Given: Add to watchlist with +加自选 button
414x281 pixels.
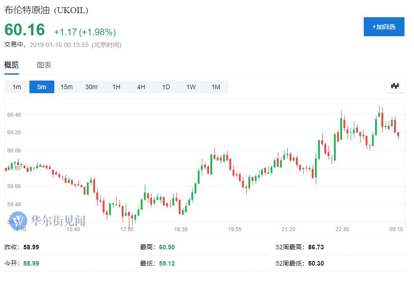Looking at the screenshot, I should pos(384,27).
